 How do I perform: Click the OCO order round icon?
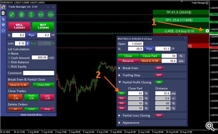(51, 15)
